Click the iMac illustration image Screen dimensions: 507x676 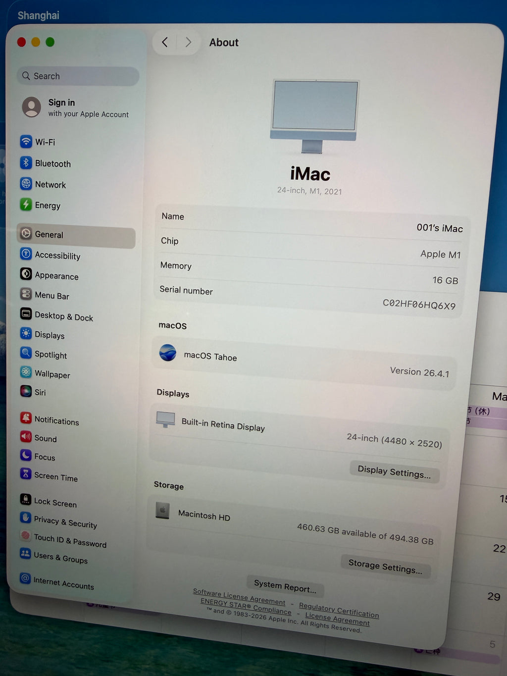314,116
